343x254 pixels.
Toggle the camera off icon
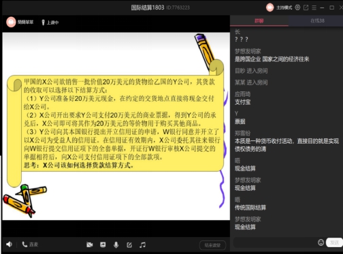(90, 244)
